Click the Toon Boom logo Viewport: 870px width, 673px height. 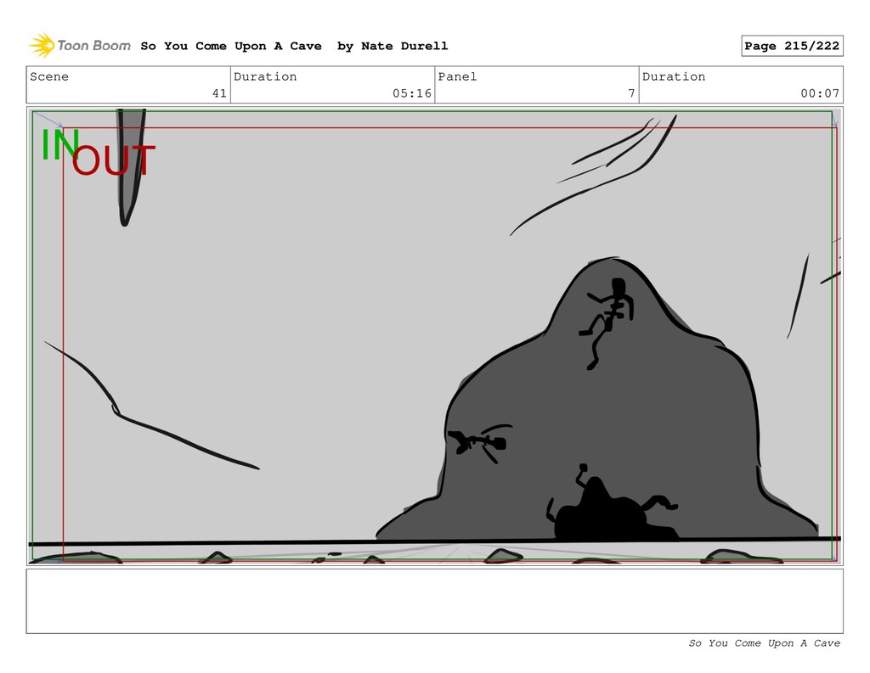click(80, 46)
